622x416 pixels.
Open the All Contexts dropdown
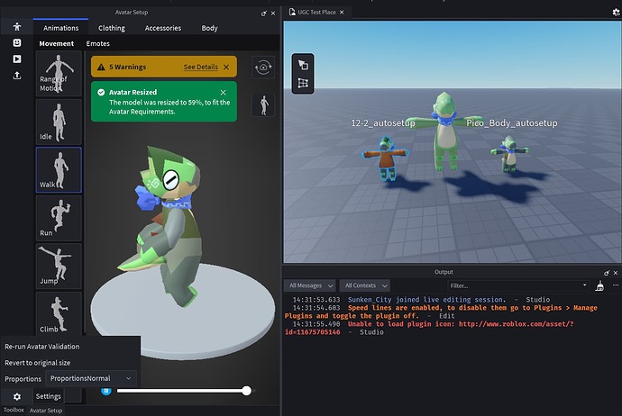click(365, 285)
